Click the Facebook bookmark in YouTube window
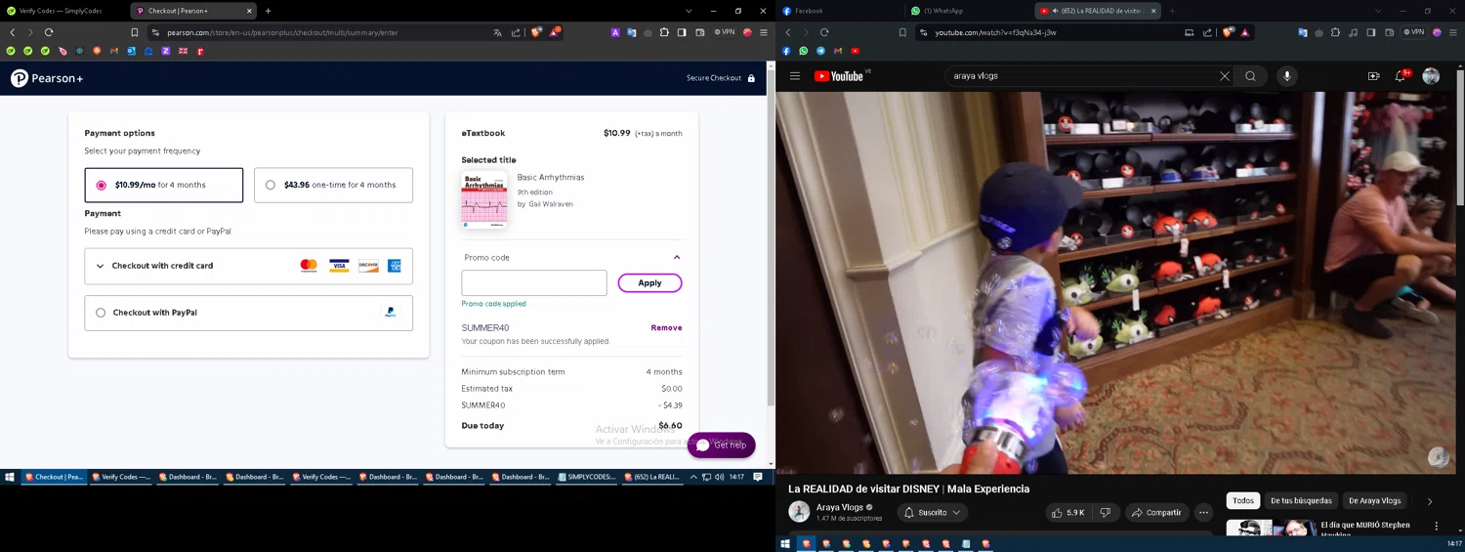Image resolution: width=1465 pixels, height=552 pixels. click(786, 51)
